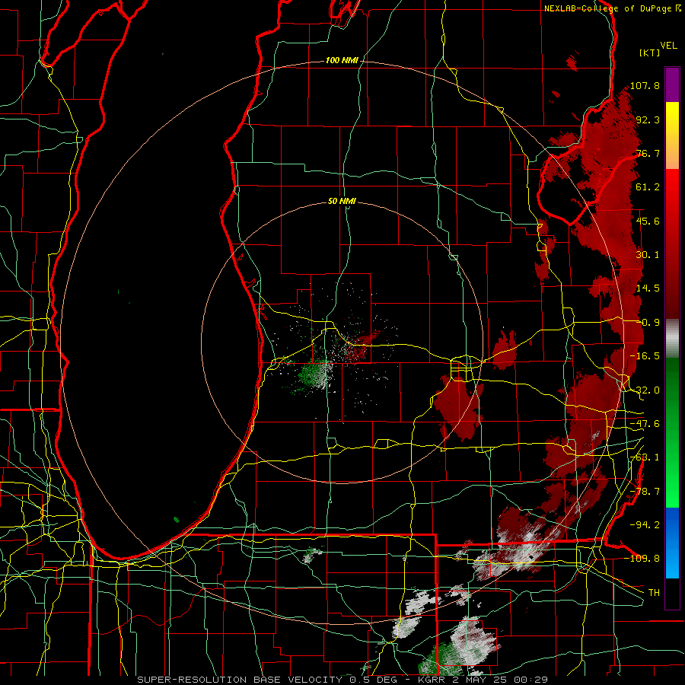Click the -109.8 velocity scale value

pyautogui.click(x=642, y=559)
